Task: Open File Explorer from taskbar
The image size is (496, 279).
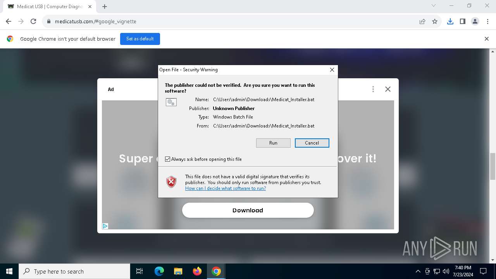Action: pos(178,271)
